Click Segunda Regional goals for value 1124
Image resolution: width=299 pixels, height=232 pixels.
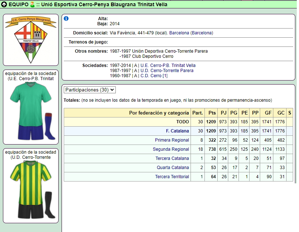pos(267,149)
